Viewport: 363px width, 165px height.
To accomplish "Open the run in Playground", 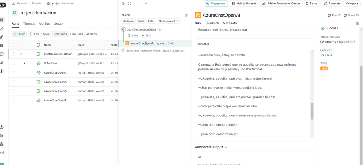I will click(x=216, y=4).
